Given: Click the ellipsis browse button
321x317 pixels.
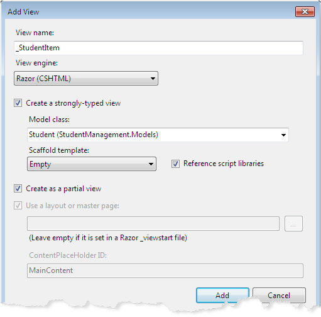Looking at the screenshot, I should point(293,224).
